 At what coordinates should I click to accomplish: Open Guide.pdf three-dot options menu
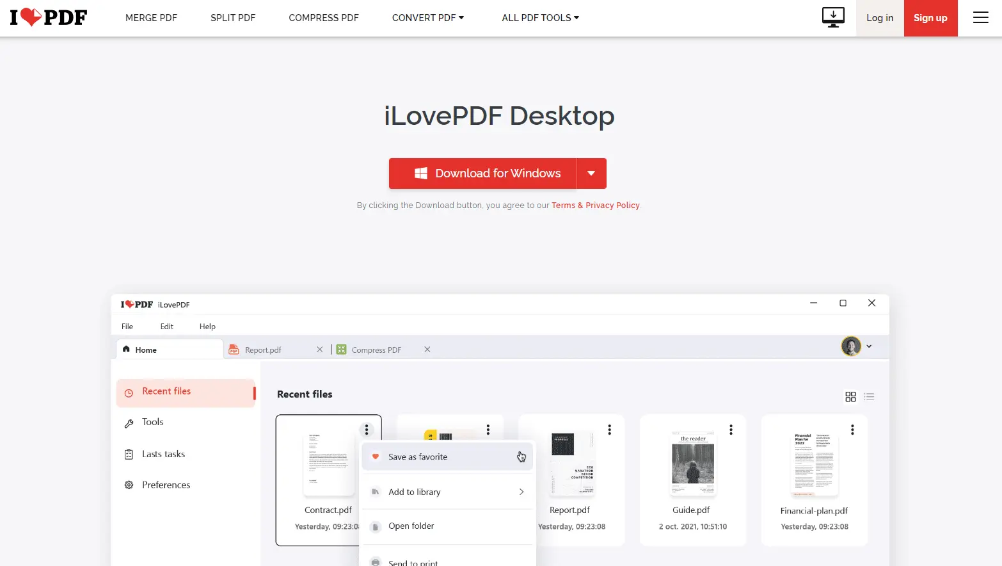tap(731, 430)
